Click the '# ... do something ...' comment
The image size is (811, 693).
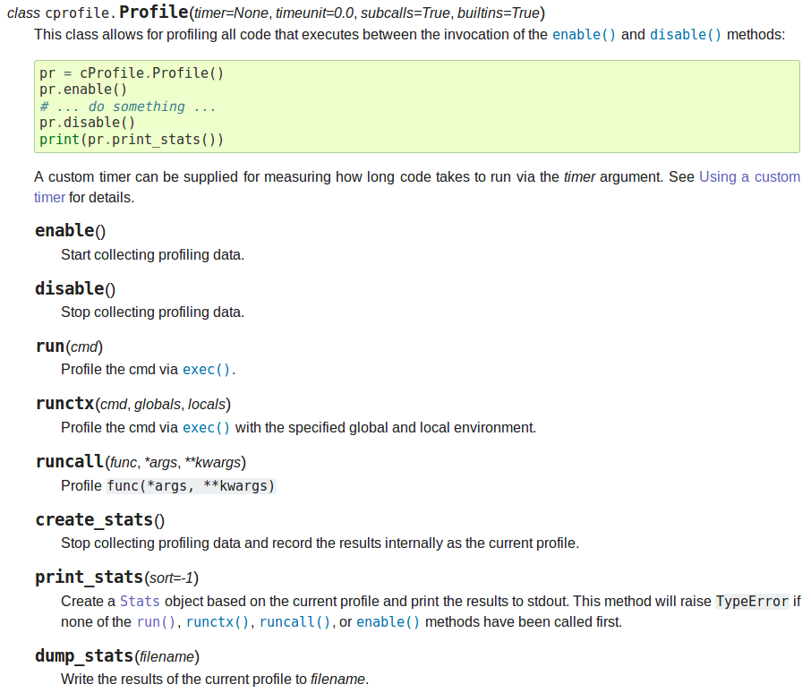(x=128, y=107)
